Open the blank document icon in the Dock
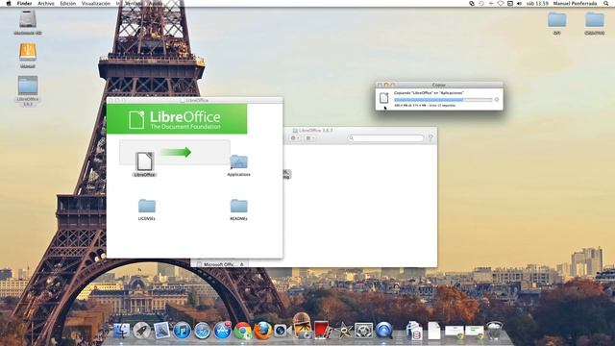 433,331
